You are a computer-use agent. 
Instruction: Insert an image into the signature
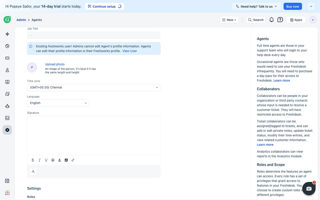click(53, 160)
